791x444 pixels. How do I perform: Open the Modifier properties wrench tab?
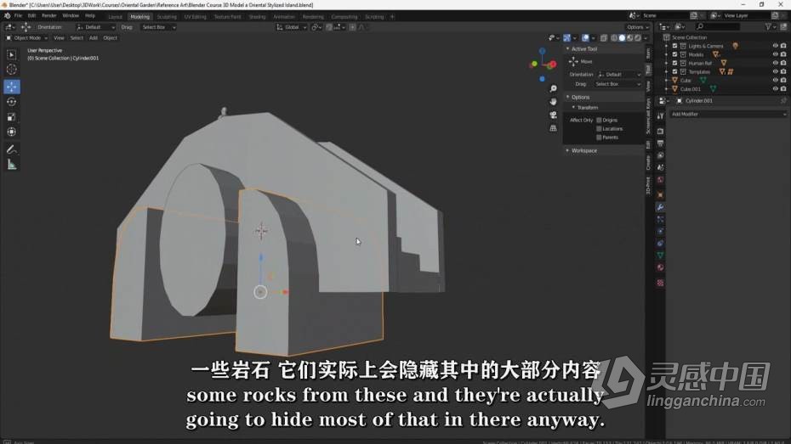[660, 207]
